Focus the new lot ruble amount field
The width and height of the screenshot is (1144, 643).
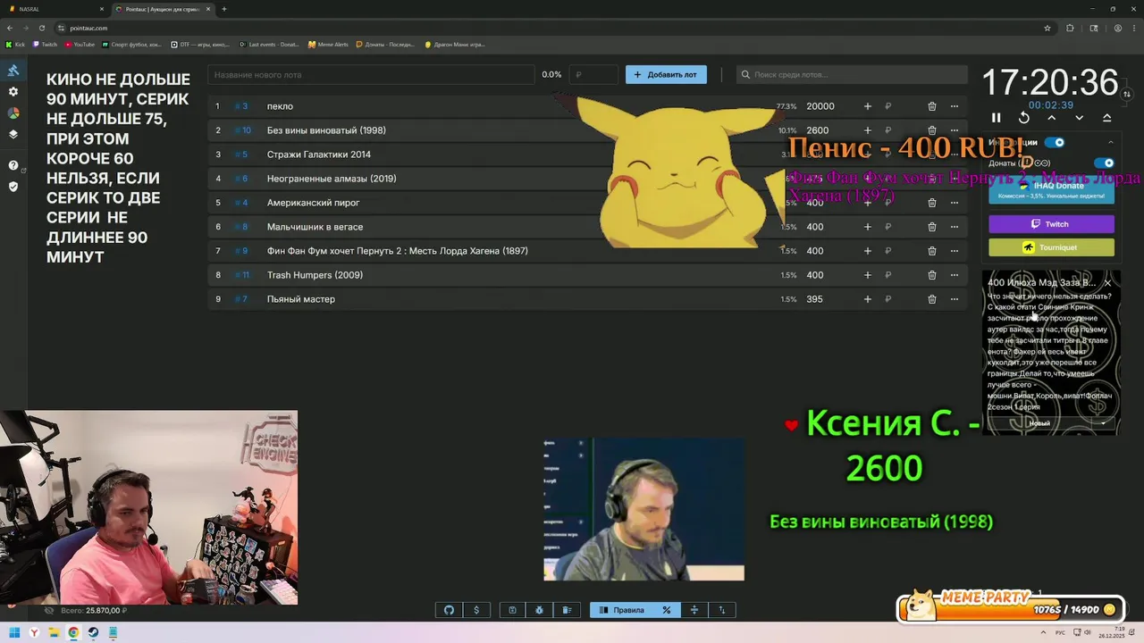pyautogui.click(x=593, y=75)
